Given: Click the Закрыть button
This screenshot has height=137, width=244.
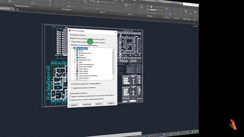Looking at the screenshot, I should coord(99,104).
